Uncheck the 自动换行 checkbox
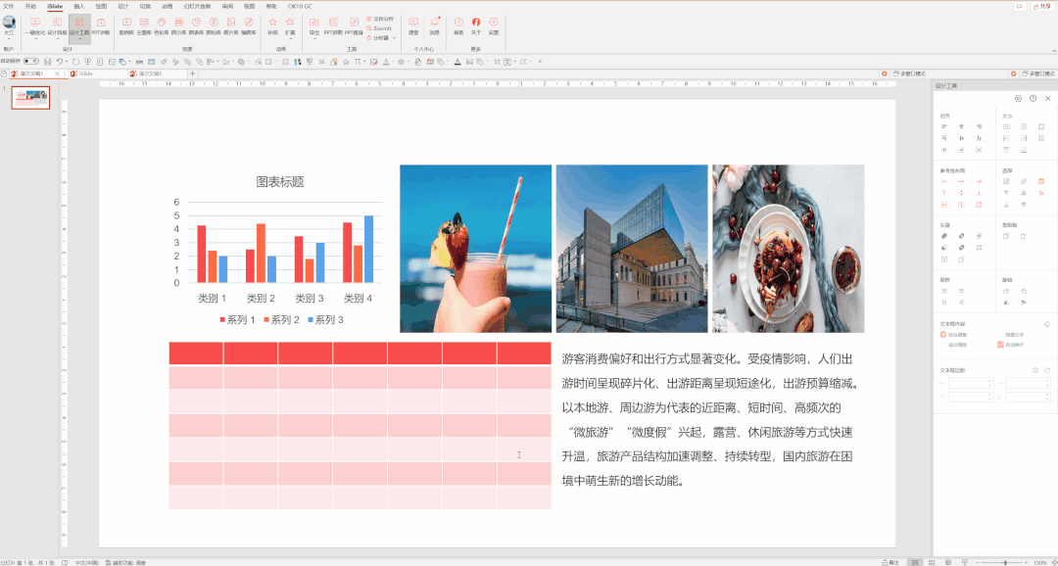This screenshot has width=1058, height=566. pos(1000,345)
